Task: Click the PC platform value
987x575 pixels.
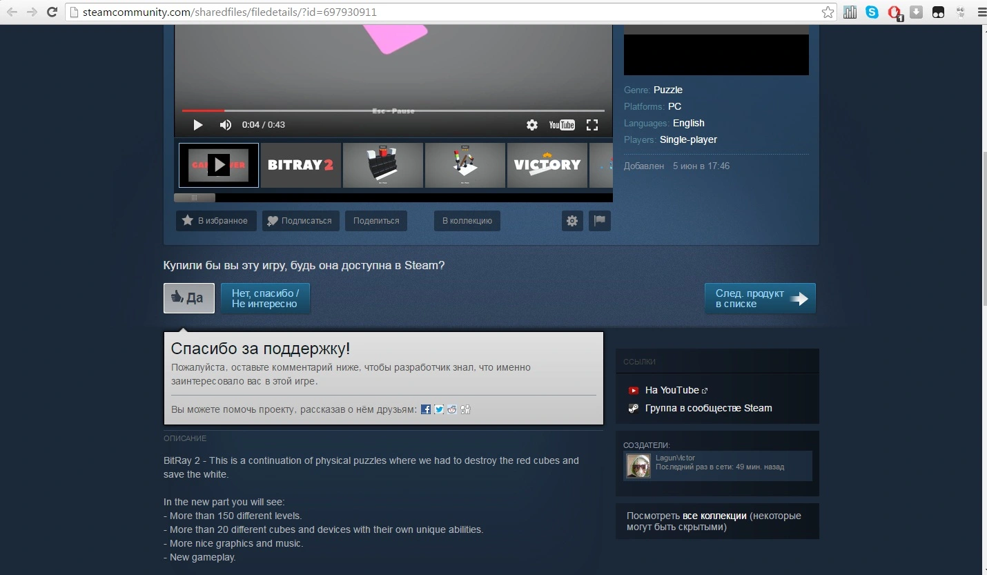Action: pyautogui.click(x=674, y=106)
